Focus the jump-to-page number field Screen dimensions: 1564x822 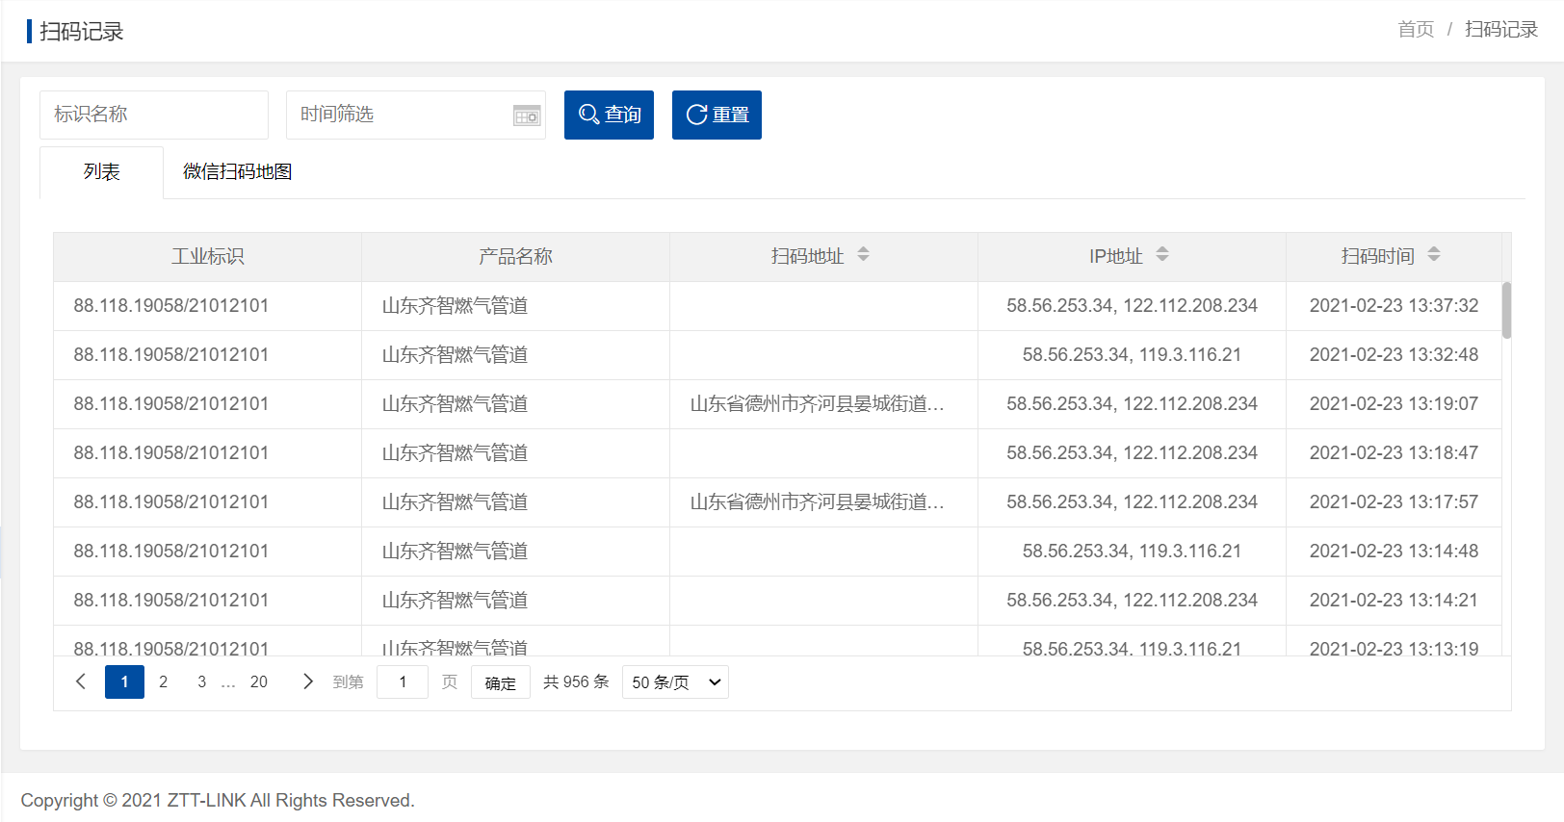click(403, 682)
